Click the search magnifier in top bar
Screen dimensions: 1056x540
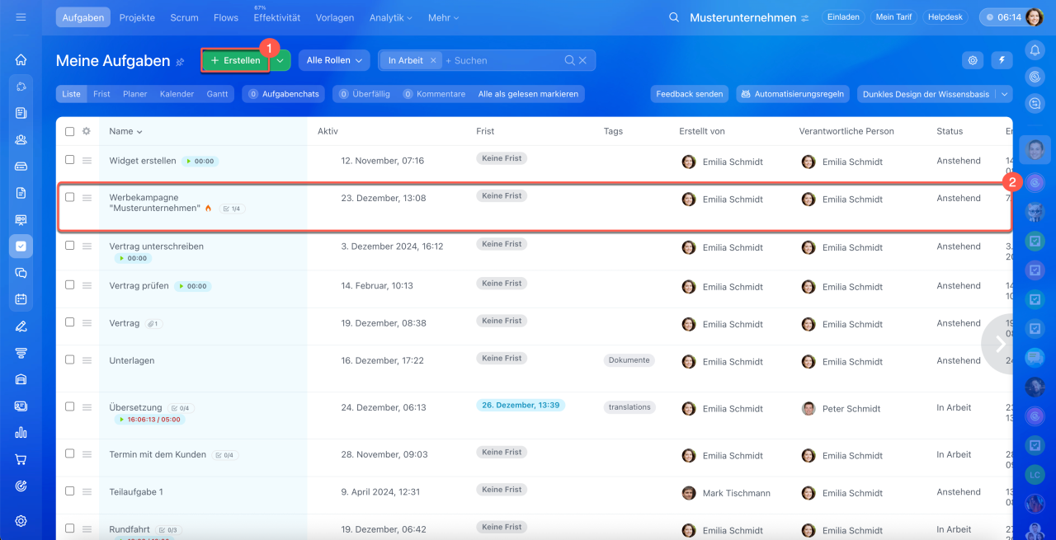[x=674, y=17]
